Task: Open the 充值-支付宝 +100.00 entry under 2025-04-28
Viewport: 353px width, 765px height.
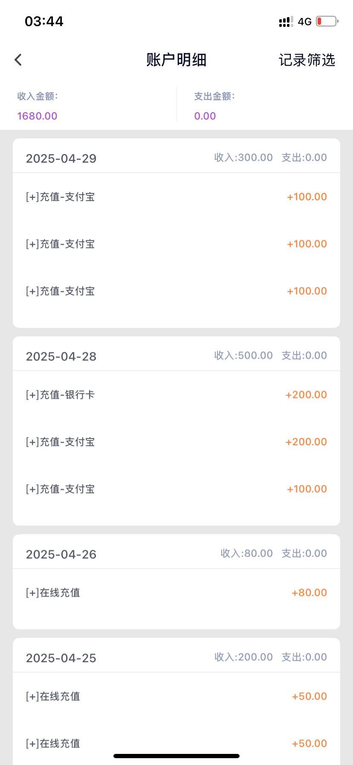Action: (x=176, y=489)
